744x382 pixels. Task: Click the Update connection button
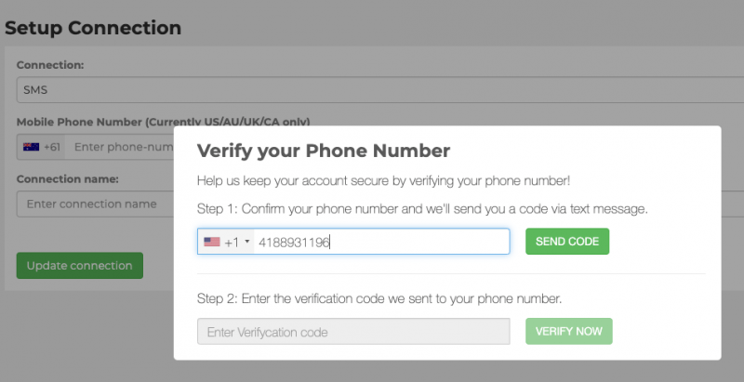click(x=79, y=266)
